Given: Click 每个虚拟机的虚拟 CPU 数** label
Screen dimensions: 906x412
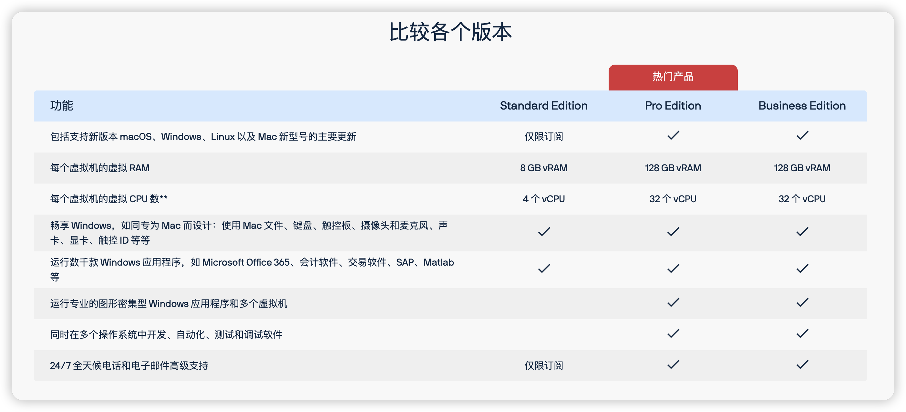Looking at the screenshot, I should [109, 199].
